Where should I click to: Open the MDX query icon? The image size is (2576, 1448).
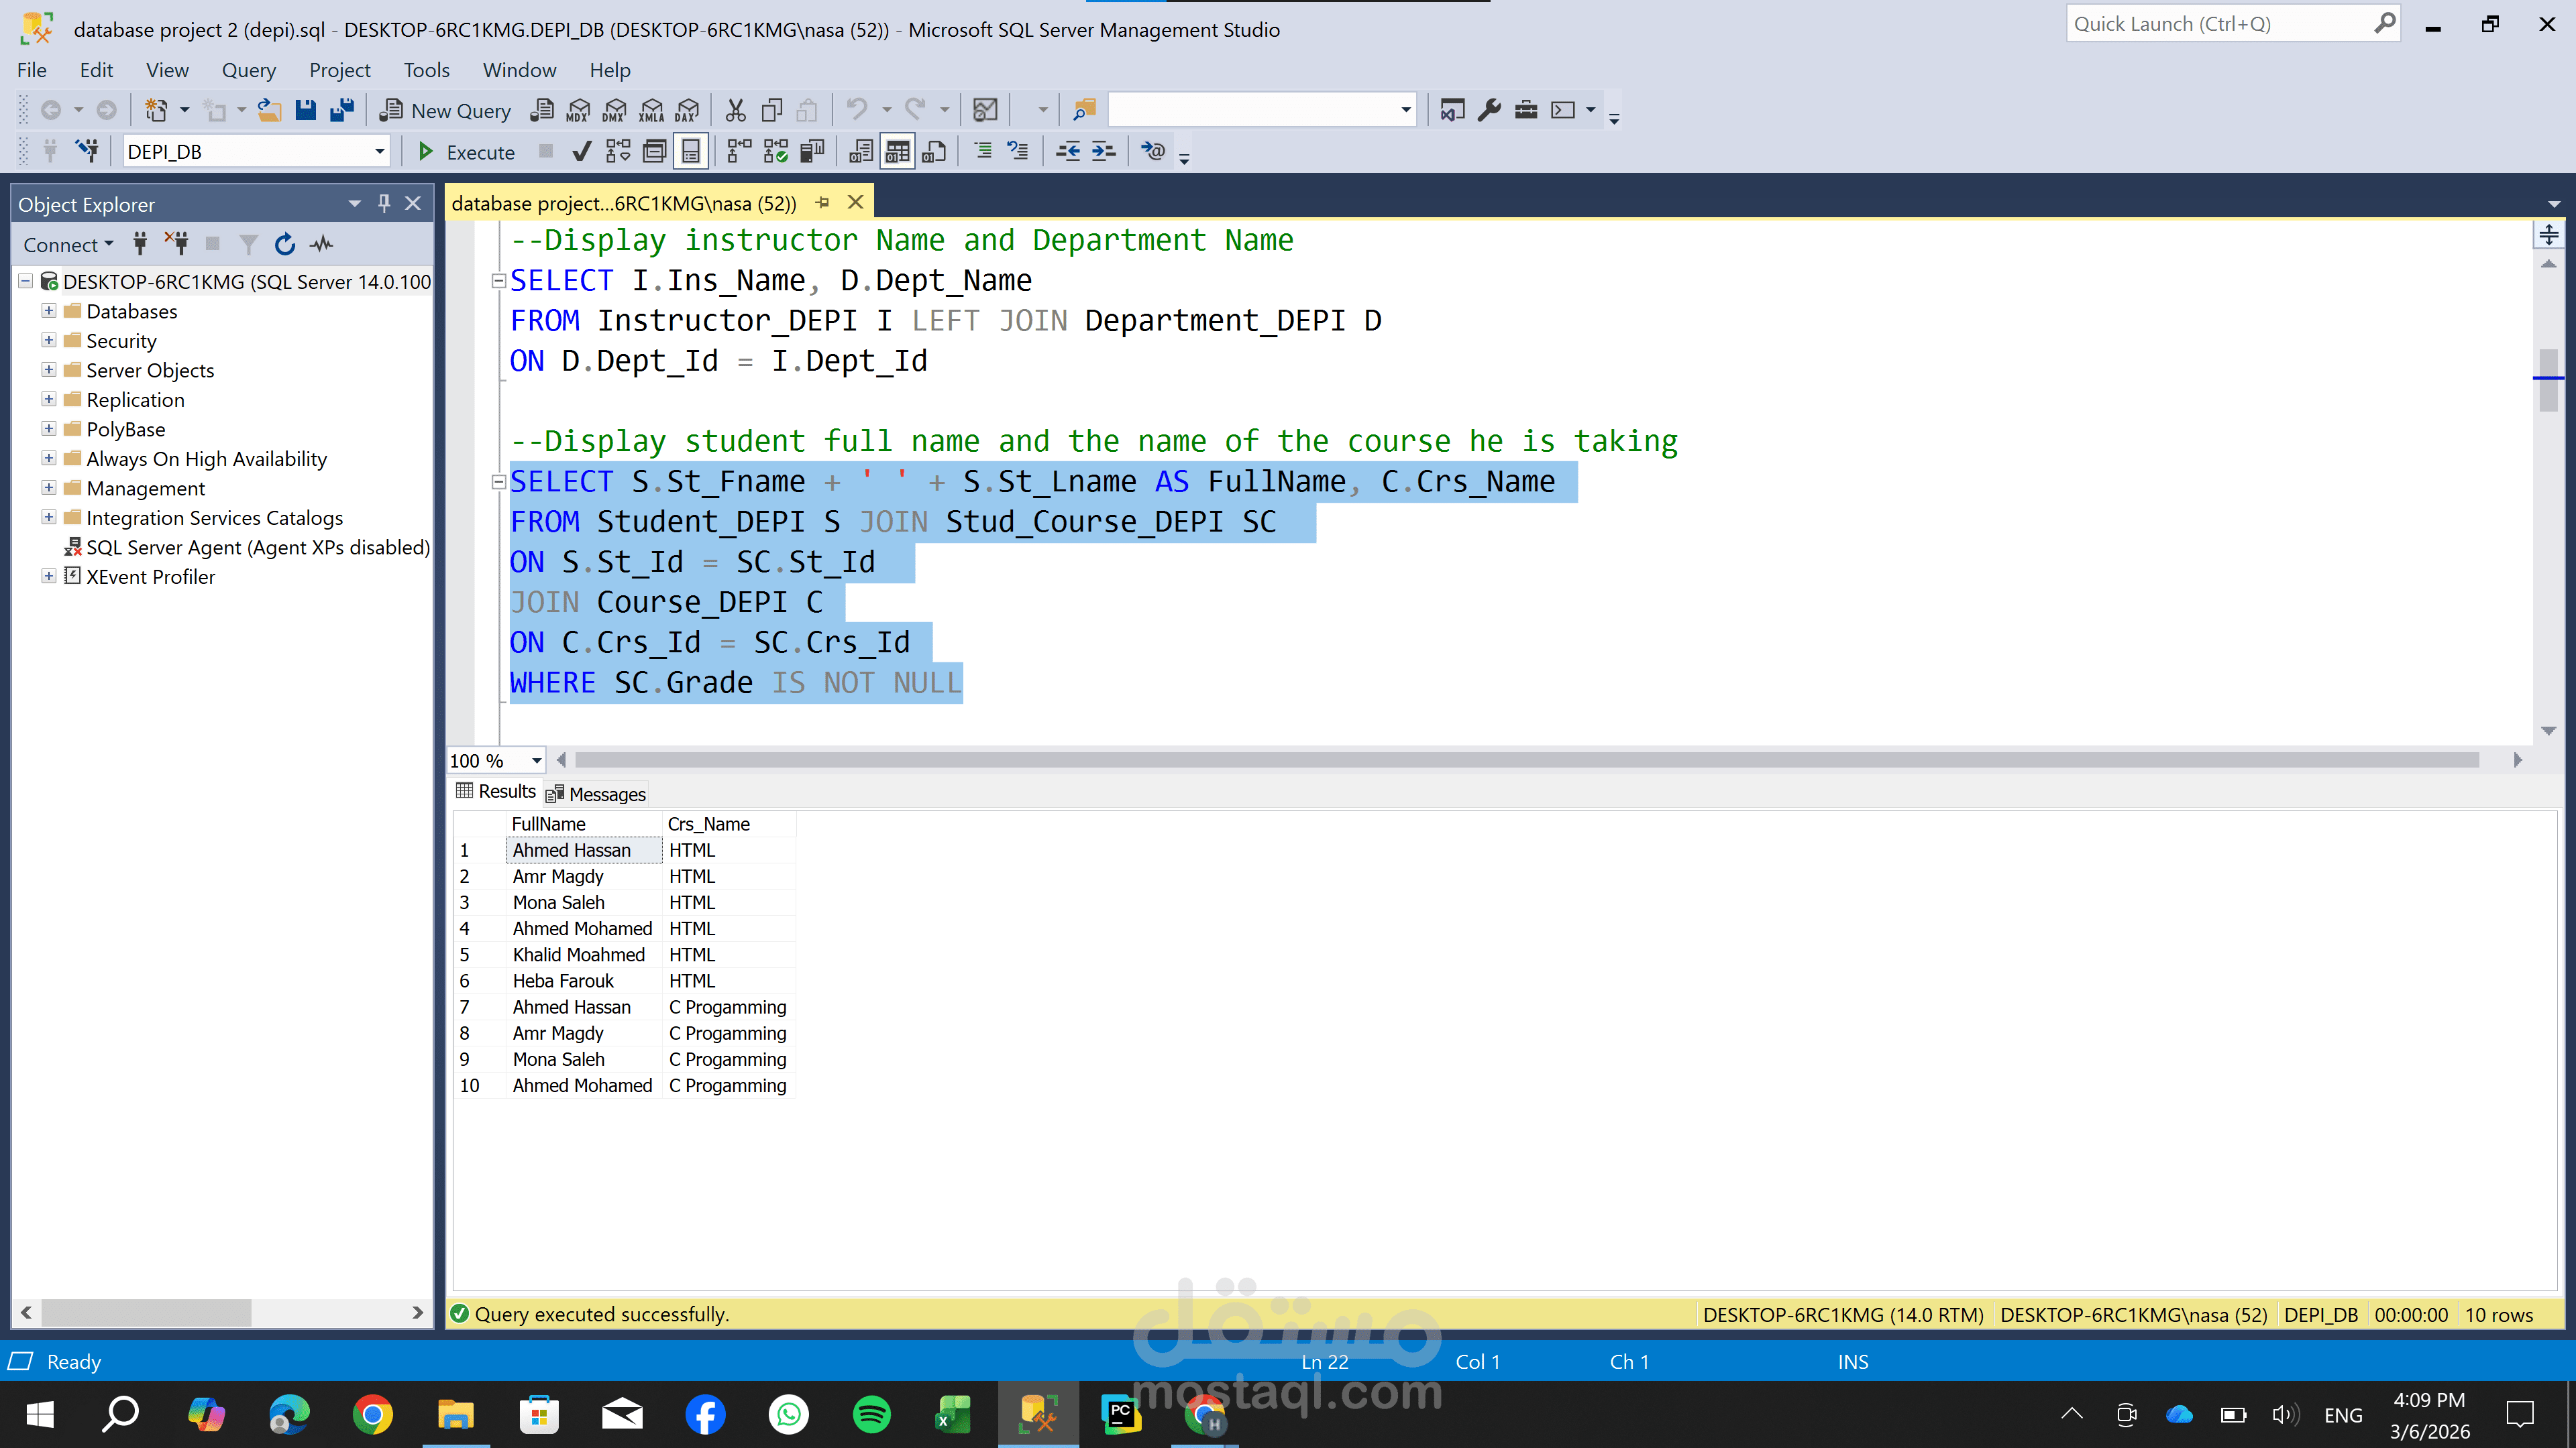click(x=578, y=110)
